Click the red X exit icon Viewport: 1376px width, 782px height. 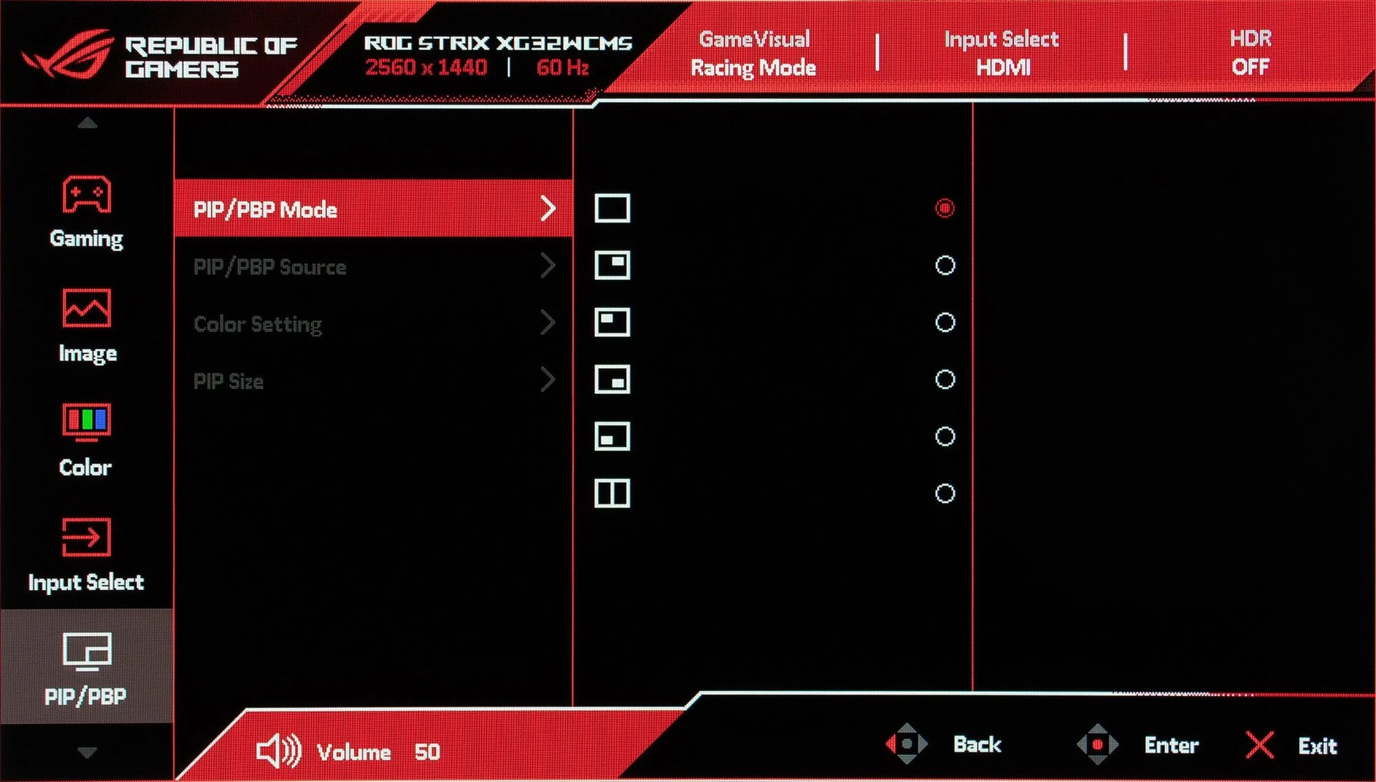point(1259,745)
